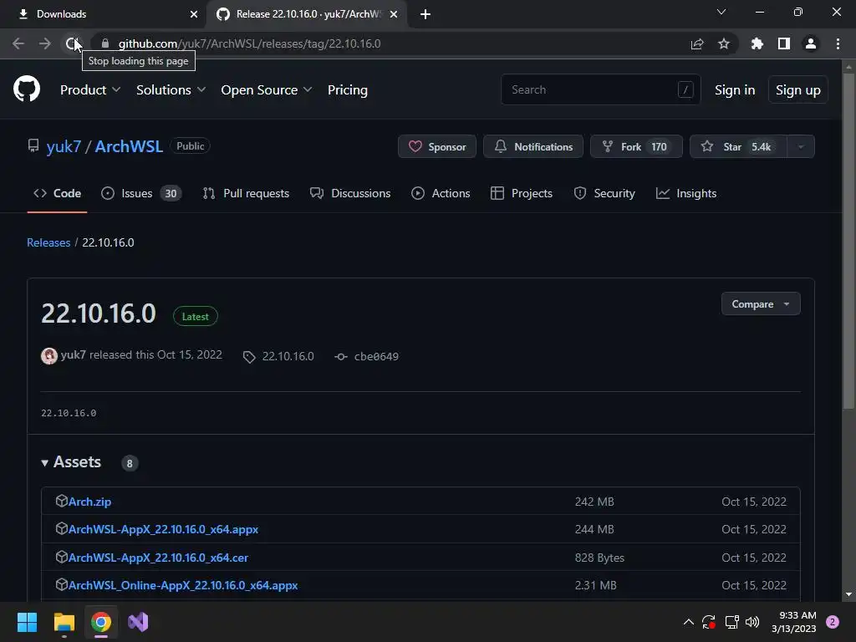Click Chrome icon in taskbar

coord(100,622)
